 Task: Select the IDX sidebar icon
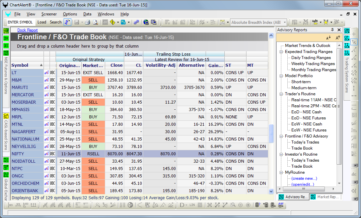click(6, 38)
